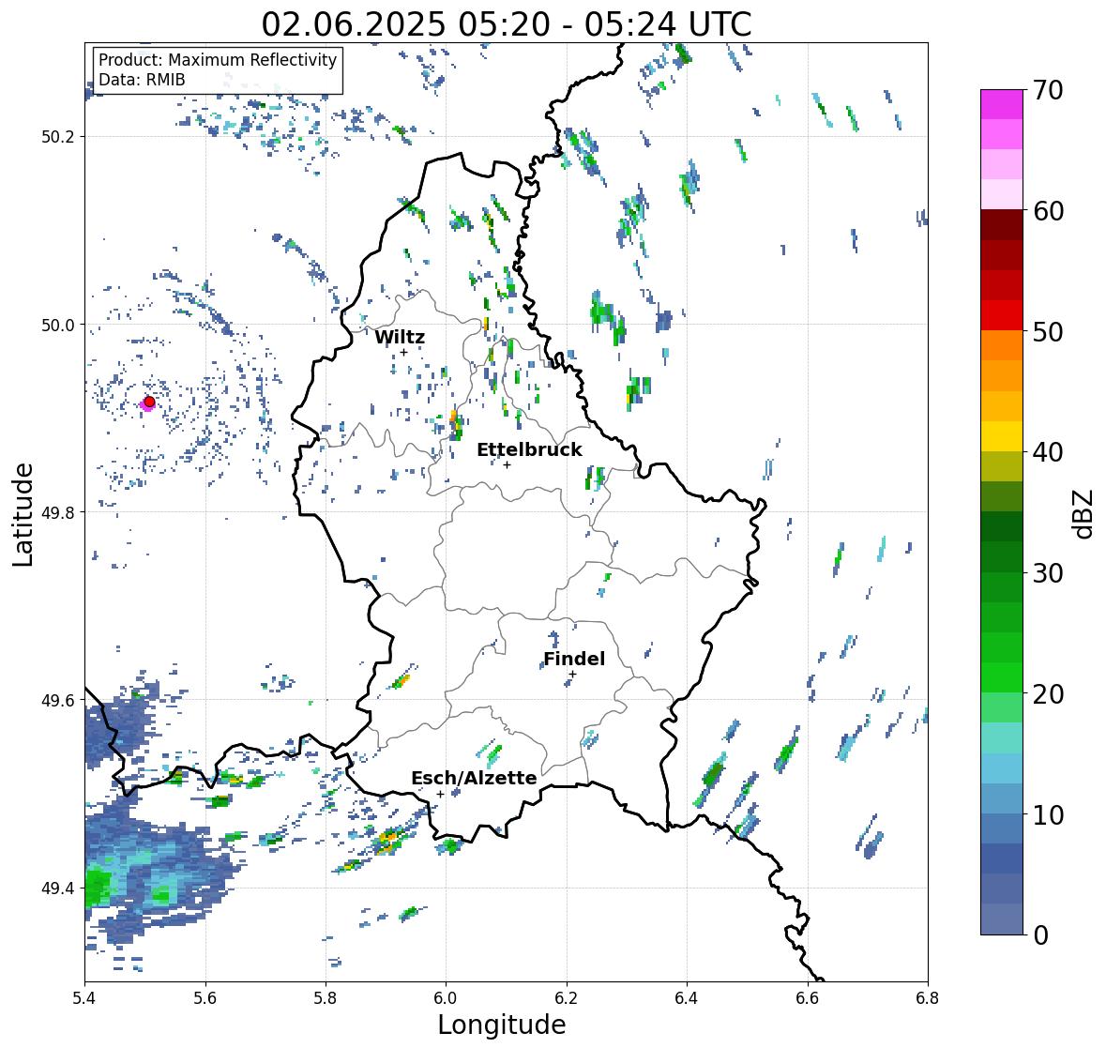Viewport: 1106px width, 1048px height.
Task: Click the longitude tick label 6.8
Action: (928, 998)
